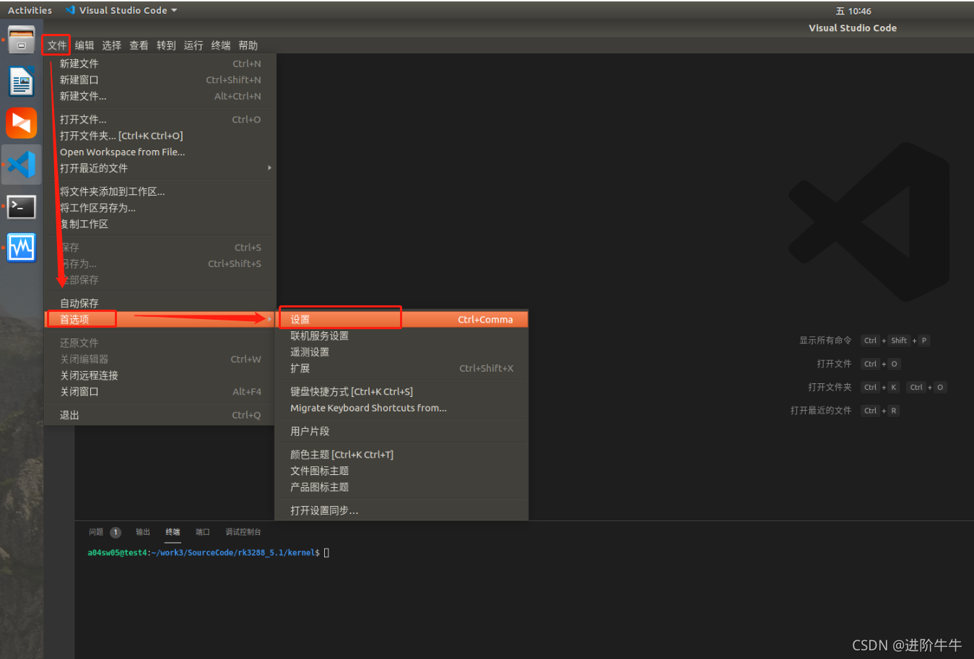The height and width of the screenshot is (659, 974).
Task: Choose 打开文件... menu entry
Action: click(160, 119)
